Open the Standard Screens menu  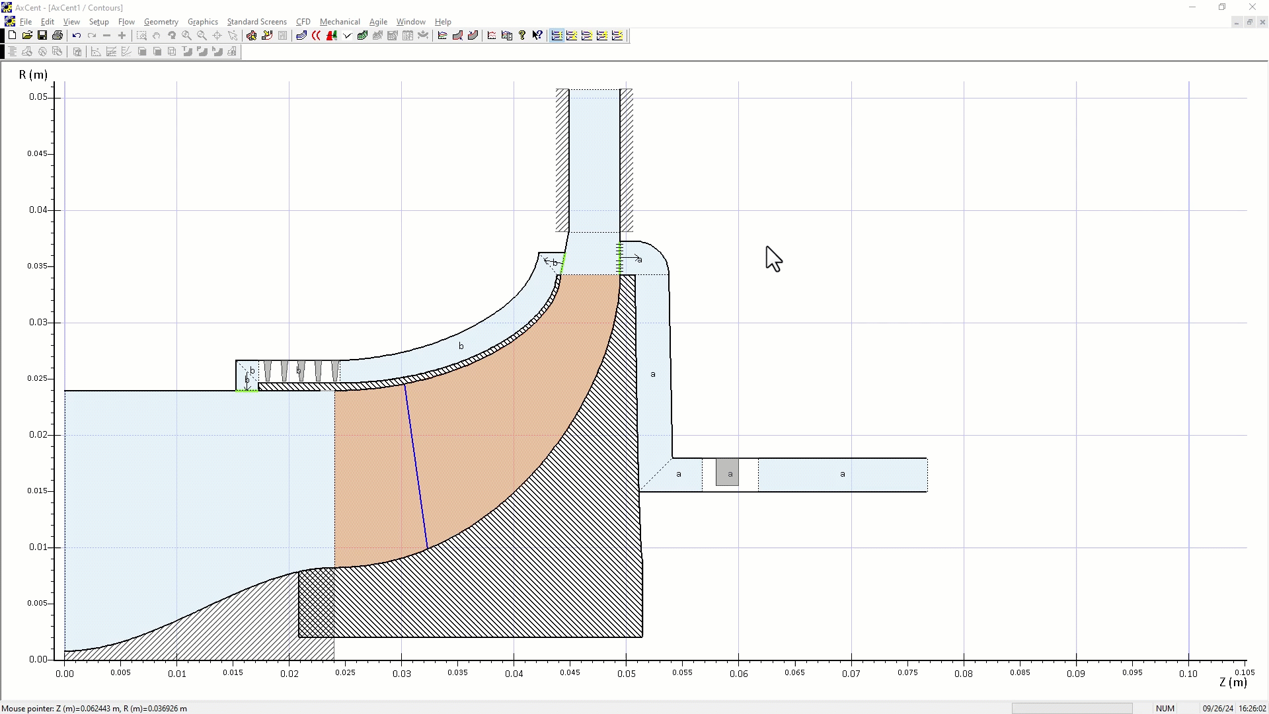(x=256, y=22)
